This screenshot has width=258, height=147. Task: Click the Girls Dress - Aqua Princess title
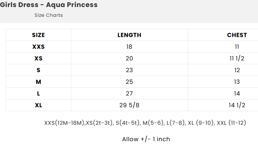click(49, 5)
